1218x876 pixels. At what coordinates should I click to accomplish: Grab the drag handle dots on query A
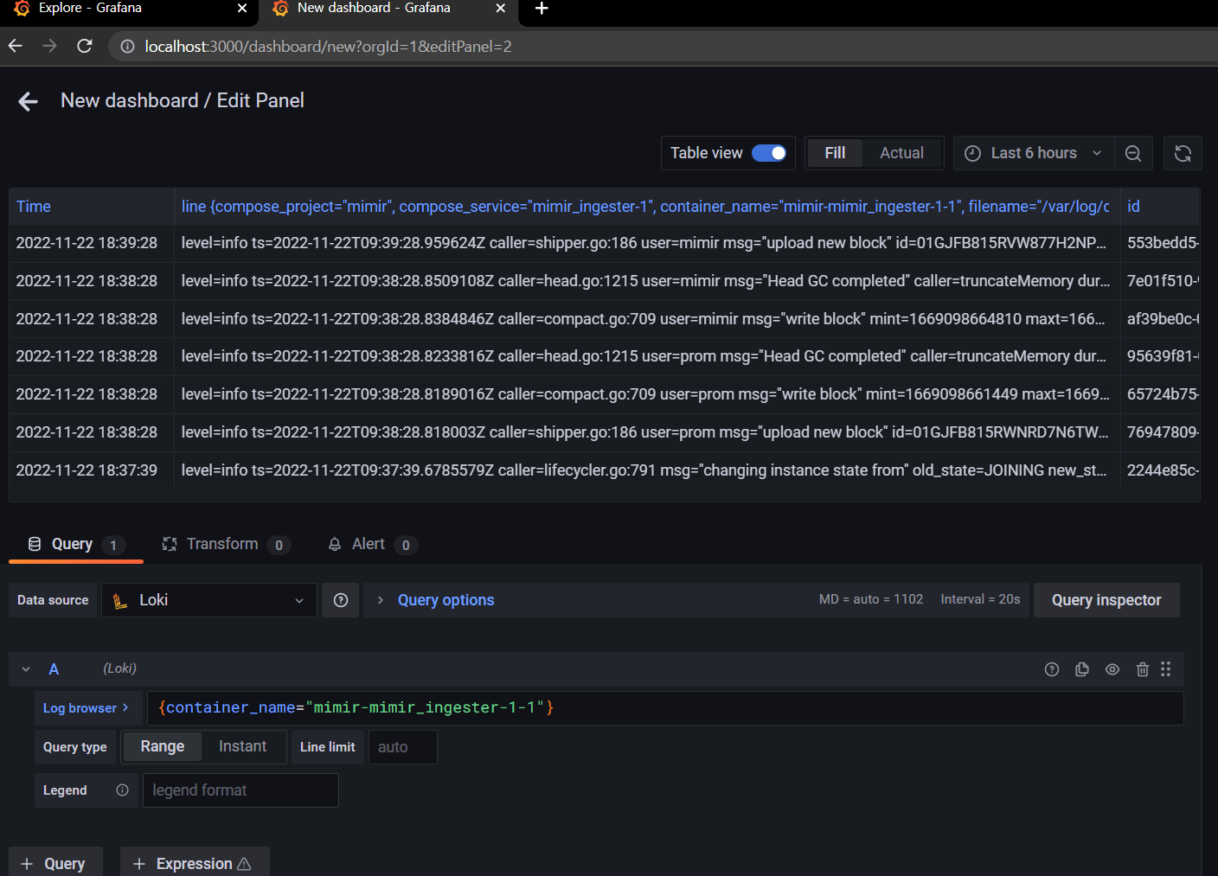(1166, 668)
